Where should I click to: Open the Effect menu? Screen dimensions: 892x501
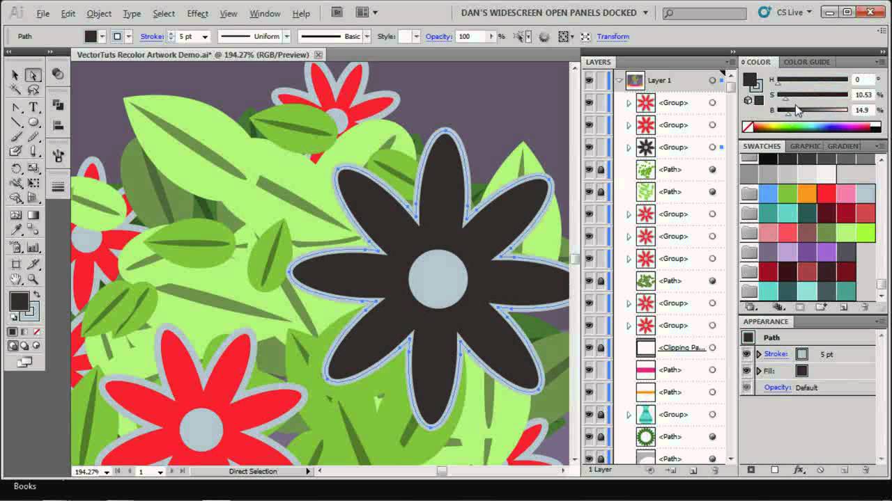tap(197, 13)
